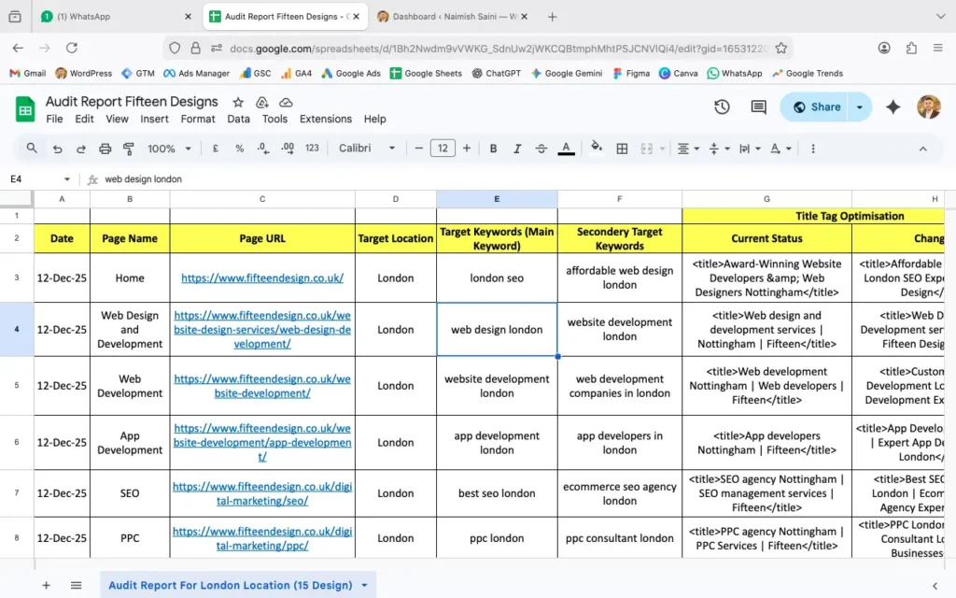The width and height of the screenshot is (956, 598).
Task: Open fill color picker
Action: (x=597, y=147)
